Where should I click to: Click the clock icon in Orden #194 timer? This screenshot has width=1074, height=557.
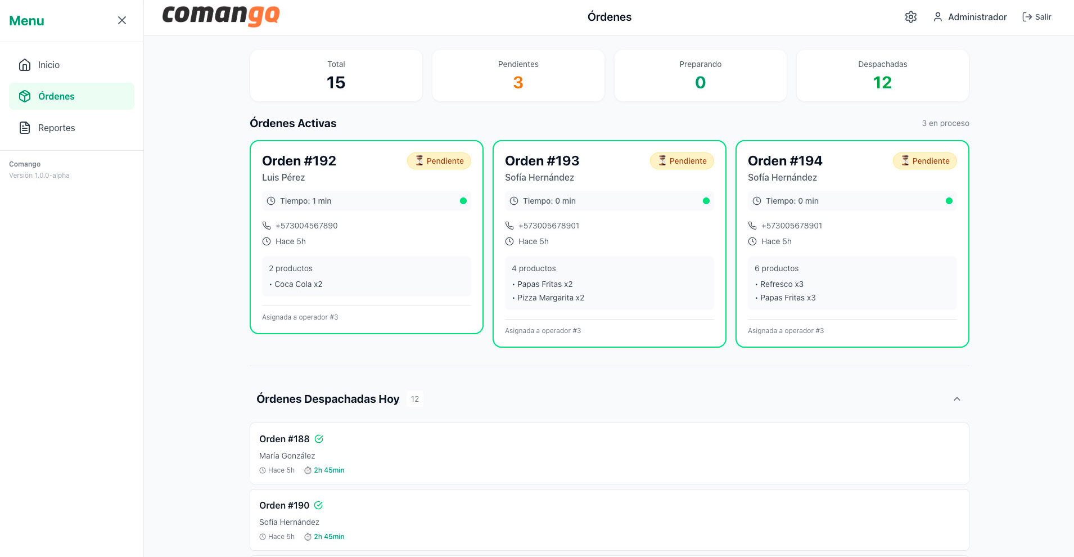pos(757,201)
